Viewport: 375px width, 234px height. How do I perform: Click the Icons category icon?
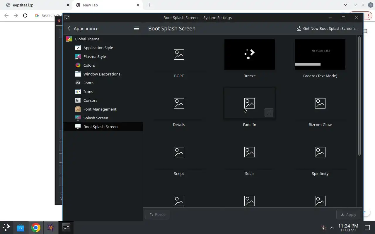78,92
